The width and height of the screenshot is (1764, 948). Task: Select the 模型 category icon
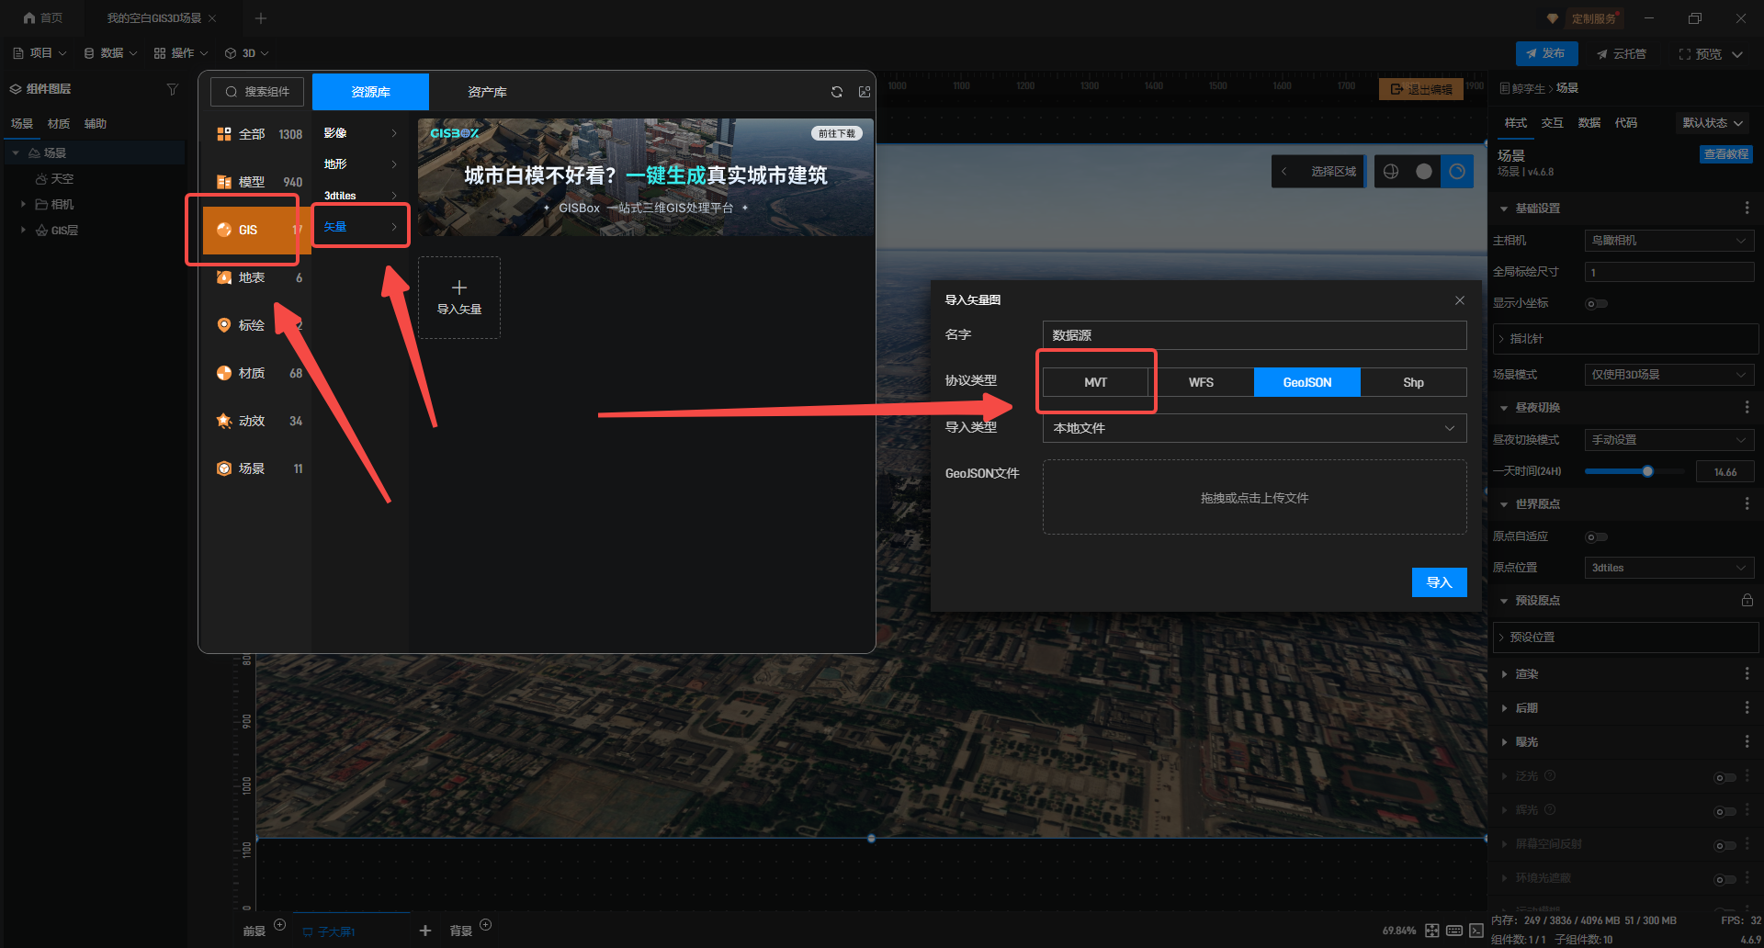(224, 182)
